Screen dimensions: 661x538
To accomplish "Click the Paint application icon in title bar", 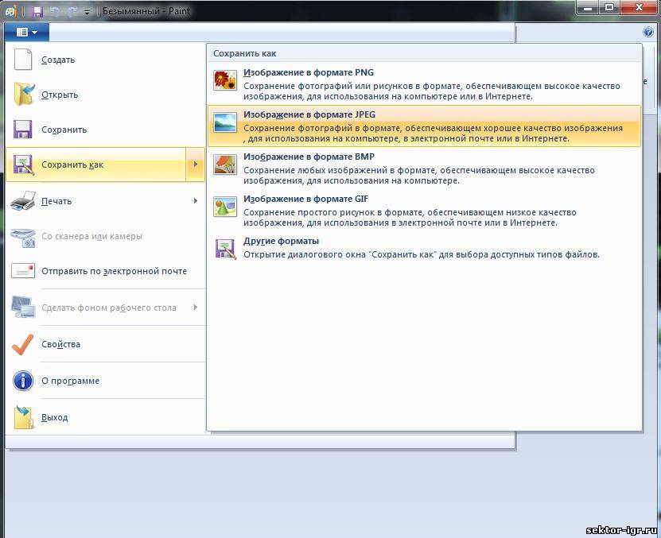I will coord(11,11).
